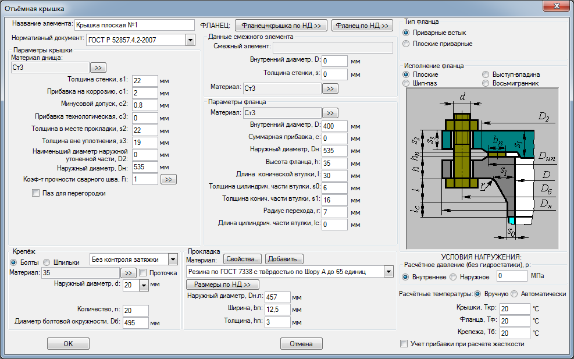Click fastener temperature Tб field
The image size is (574, 359).
(x=515, y=333)
